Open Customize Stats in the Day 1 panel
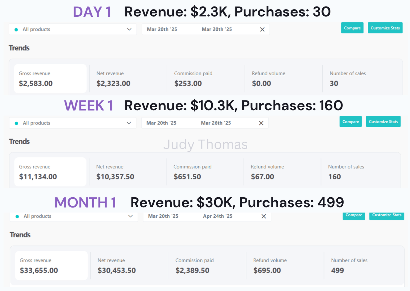This screenshot has height=291, width=410. (385, 28)
